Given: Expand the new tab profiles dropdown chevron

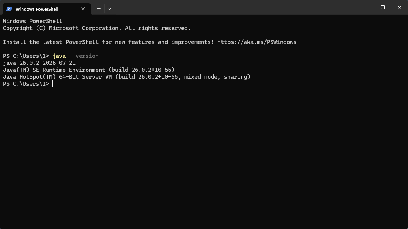Looking at the screenshot, I should 110,9.
